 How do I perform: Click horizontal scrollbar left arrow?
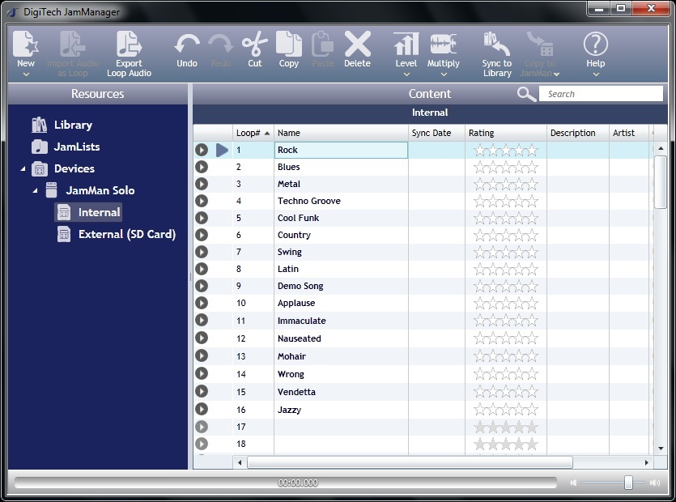point(240,462)
